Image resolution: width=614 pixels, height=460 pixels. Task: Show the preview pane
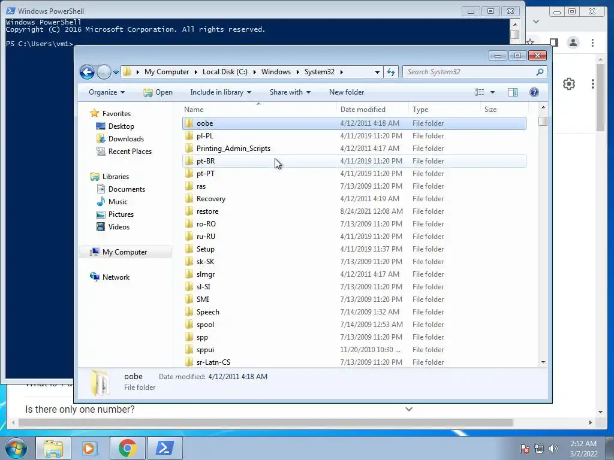point(513,92)
